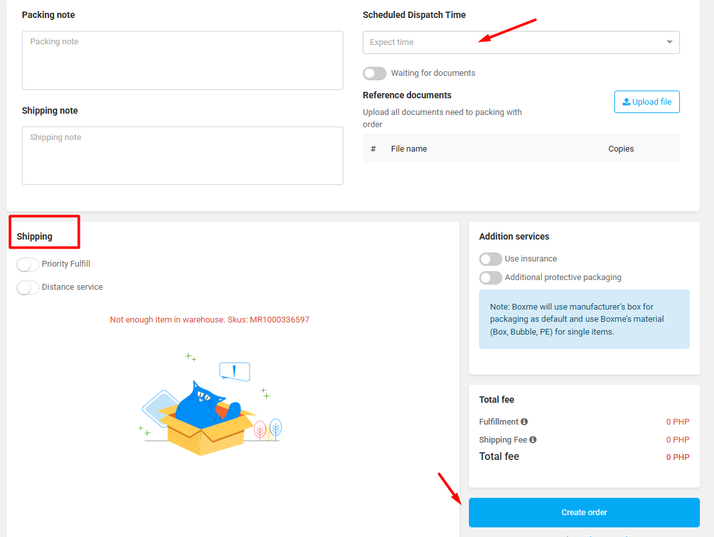
Task: Focus the Shipping note text area
Action: [x=182, y=155]
